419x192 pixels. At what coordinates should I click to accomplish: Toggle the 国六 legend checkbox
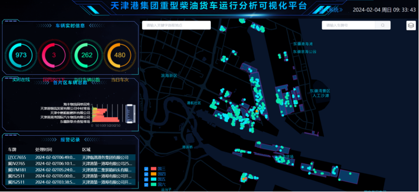tap(146, 184)
